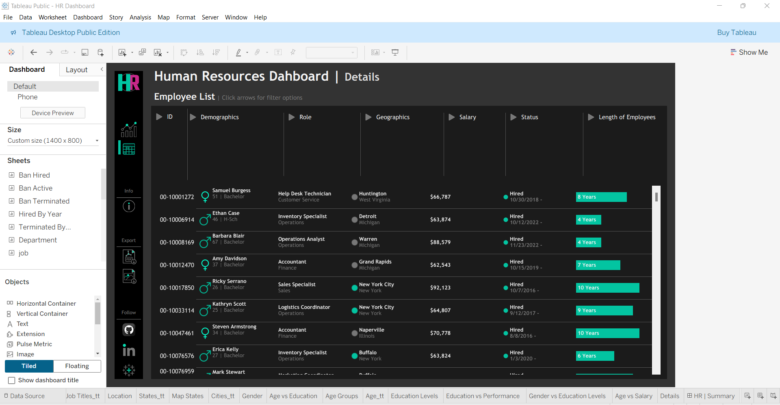Open the Custom size dropdown
Screen dimensions: 780x405
[x=53, y=141]
